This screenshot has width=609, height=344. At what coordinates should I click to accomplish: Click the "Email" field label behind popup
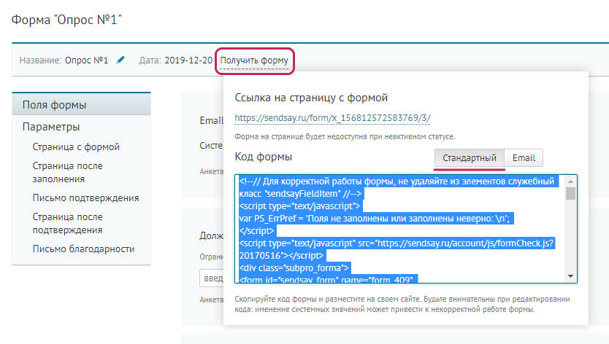pos(211,121)
